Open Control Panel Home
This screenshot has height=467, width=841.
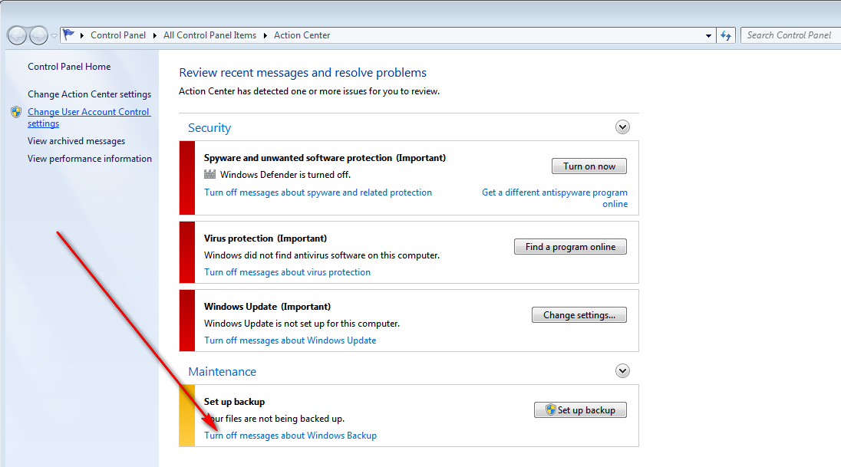click(69, 67)
